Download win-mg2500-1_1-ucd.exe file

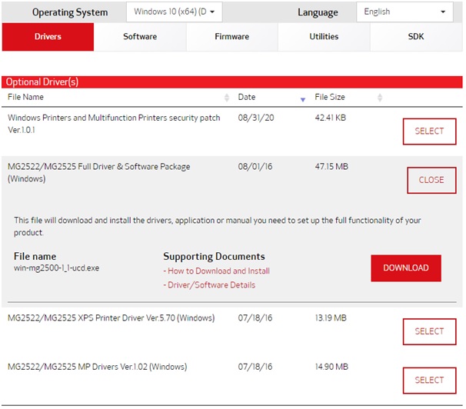[x=406, y=268]
